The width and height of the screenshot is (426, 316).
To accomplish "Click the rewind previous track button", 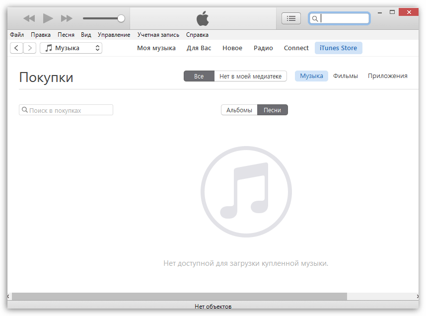I will point(29,18).
